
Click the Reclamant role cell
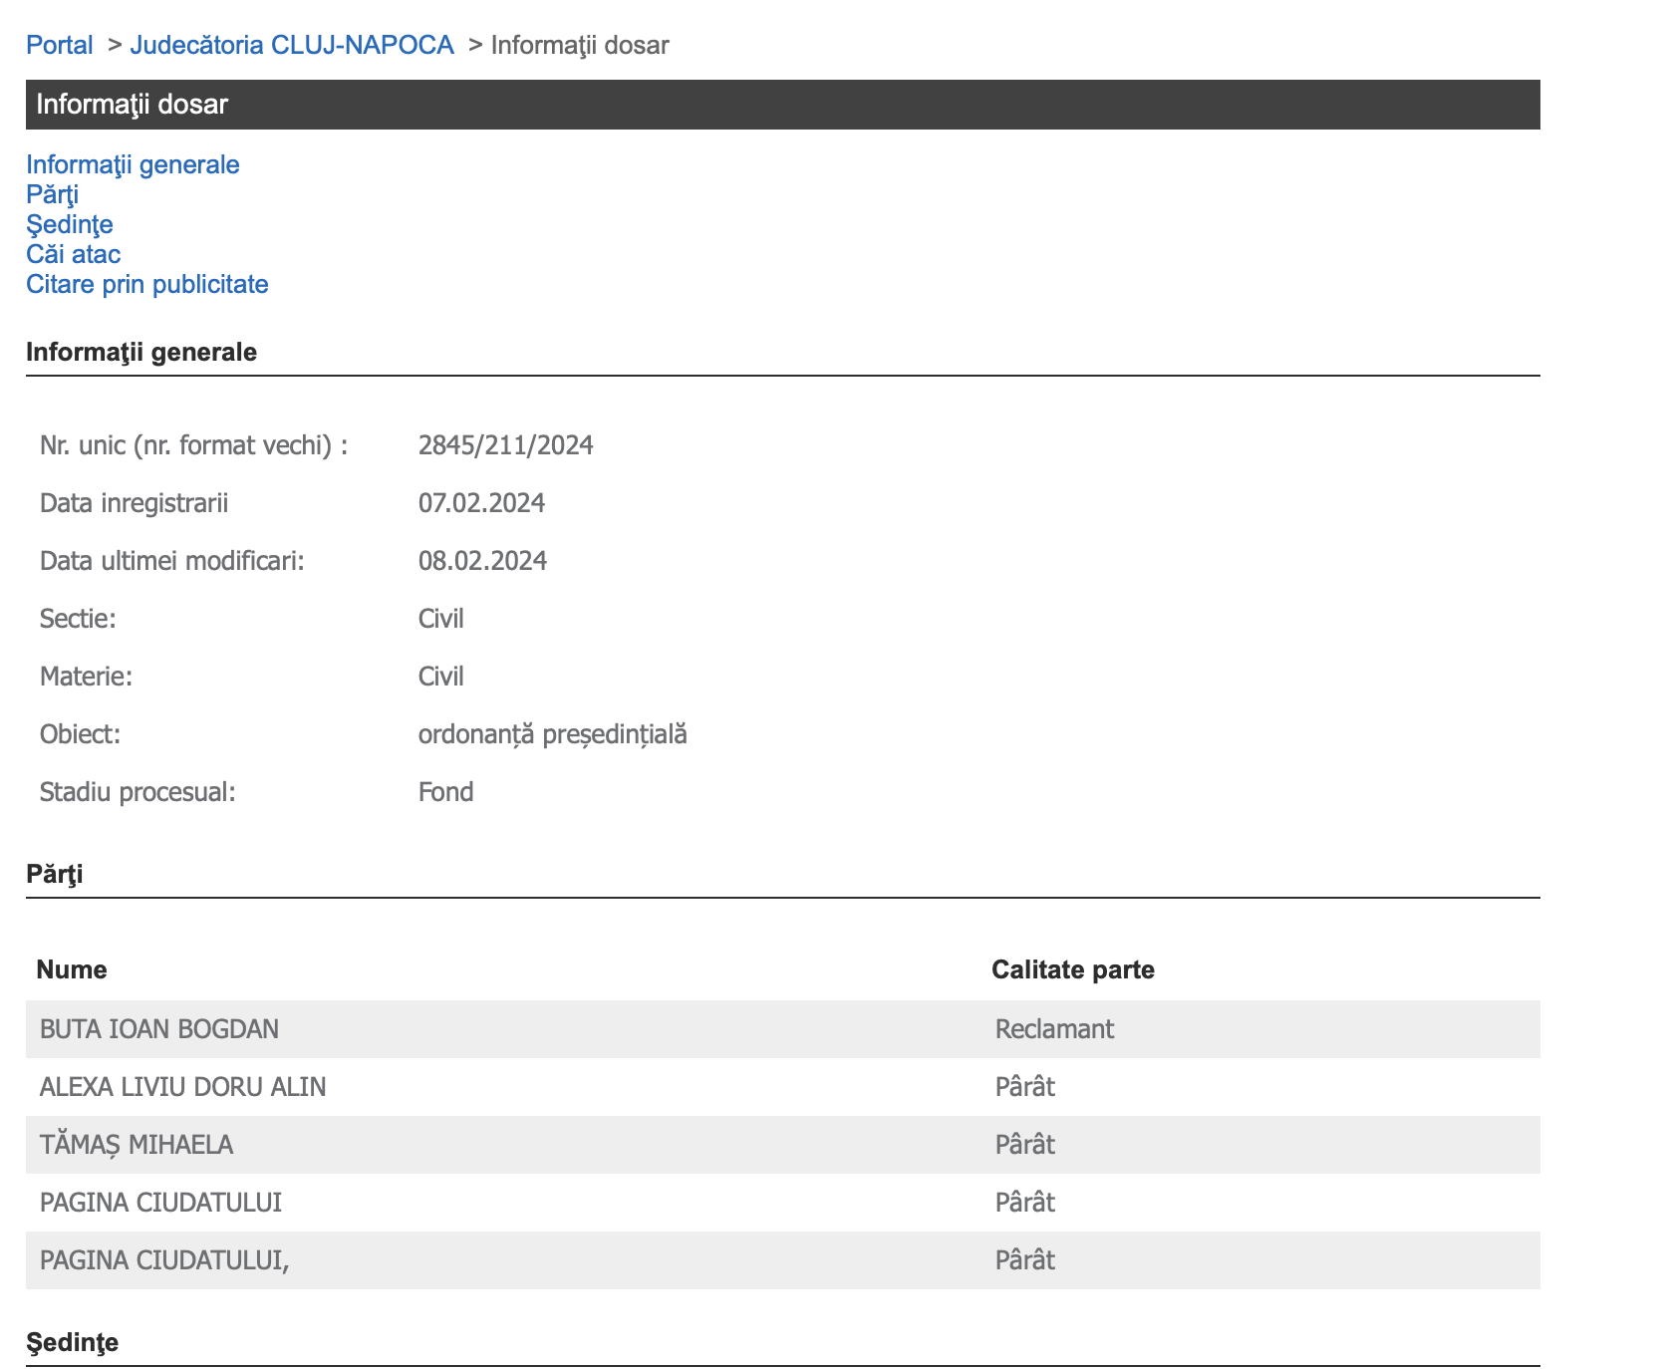coord(1054,1029)
